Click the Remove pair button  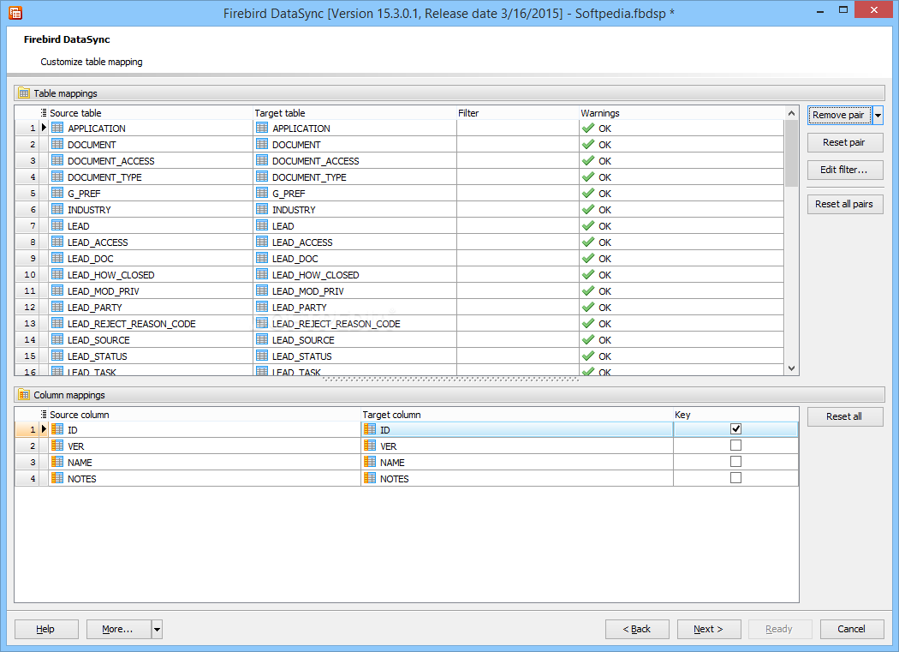(x=839, y=115)
